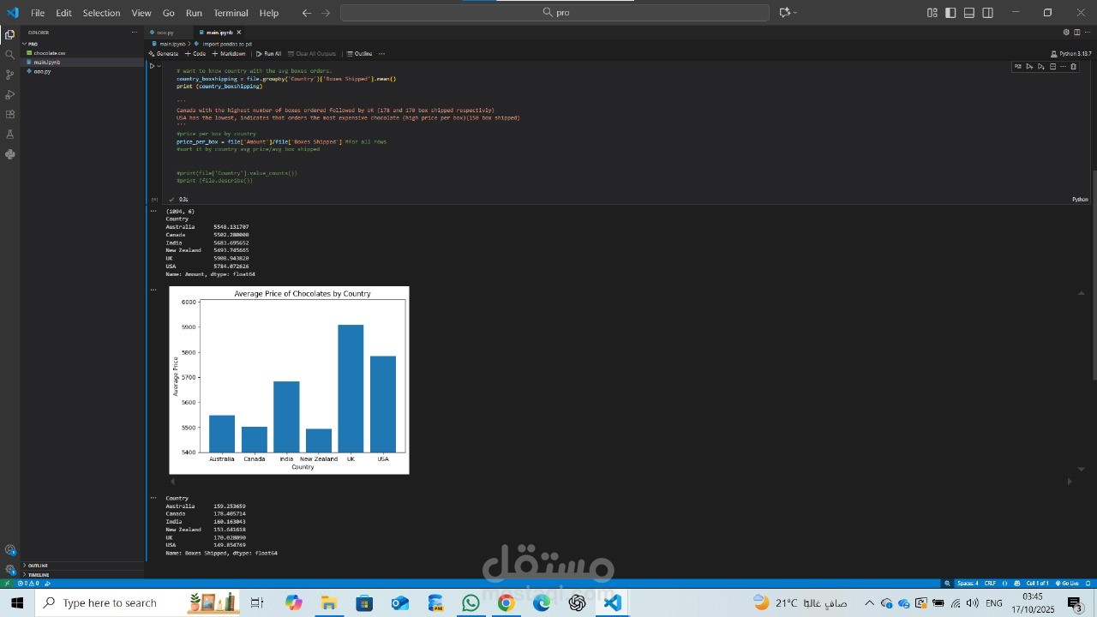This screenshot has height=617, width=1097.
Task: Select the Python 3.13.7 kernel indicator
Action: tap(1071, 53)
